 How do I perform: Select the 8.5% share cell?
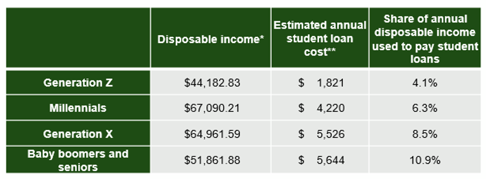coord(425,134)
